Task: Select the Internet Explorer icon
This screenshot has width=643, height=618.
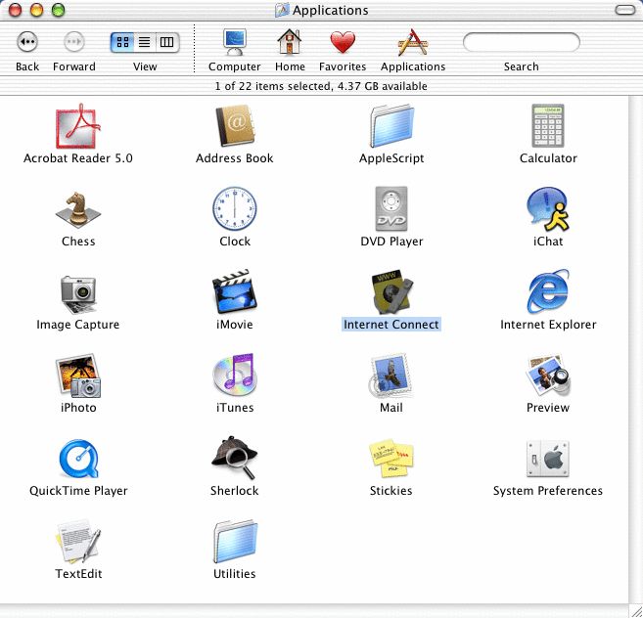Action: pos(548,292)
